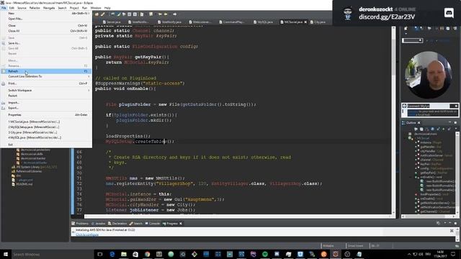
Task: Click forward navigation arrow in toolbar
Action: [x=174, y=14]
